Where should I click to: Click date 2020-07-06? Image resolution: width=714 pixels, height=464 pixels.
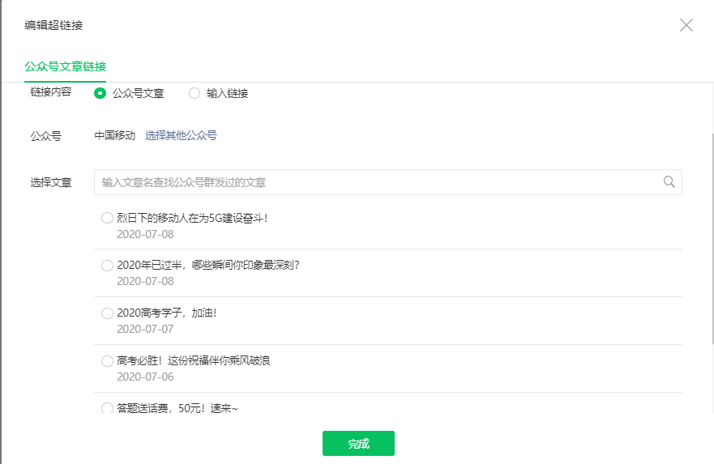[x=145, y=377]
